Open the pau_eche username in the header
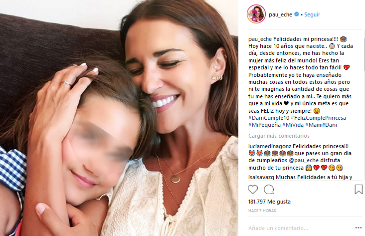The width and height of the screenshot is (365, 236). point(280,14)
